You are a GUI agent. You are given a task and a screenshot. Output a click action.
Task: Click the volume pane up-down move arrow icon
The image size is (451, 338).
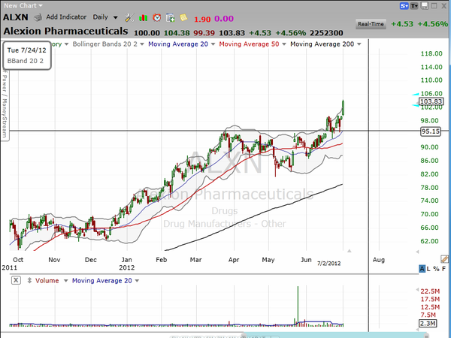point(29,280)
